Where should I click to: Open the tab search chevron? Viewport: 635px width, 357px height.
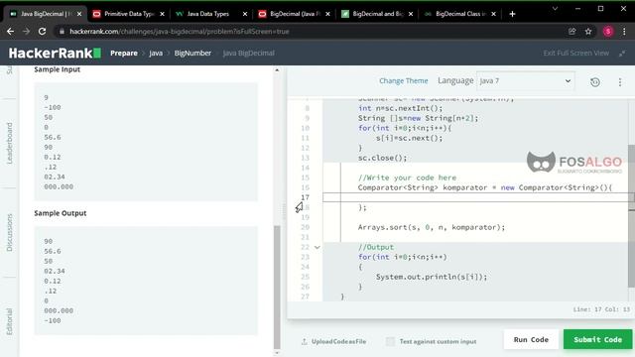click(x=555, y=9)
